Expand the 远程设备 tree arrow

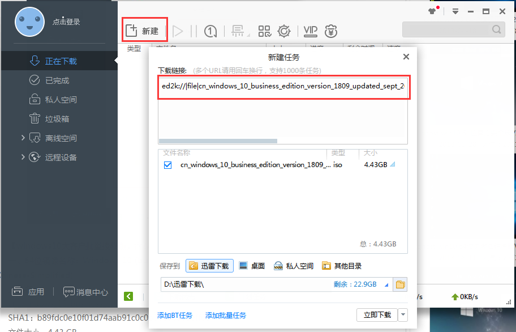(23, 157)
